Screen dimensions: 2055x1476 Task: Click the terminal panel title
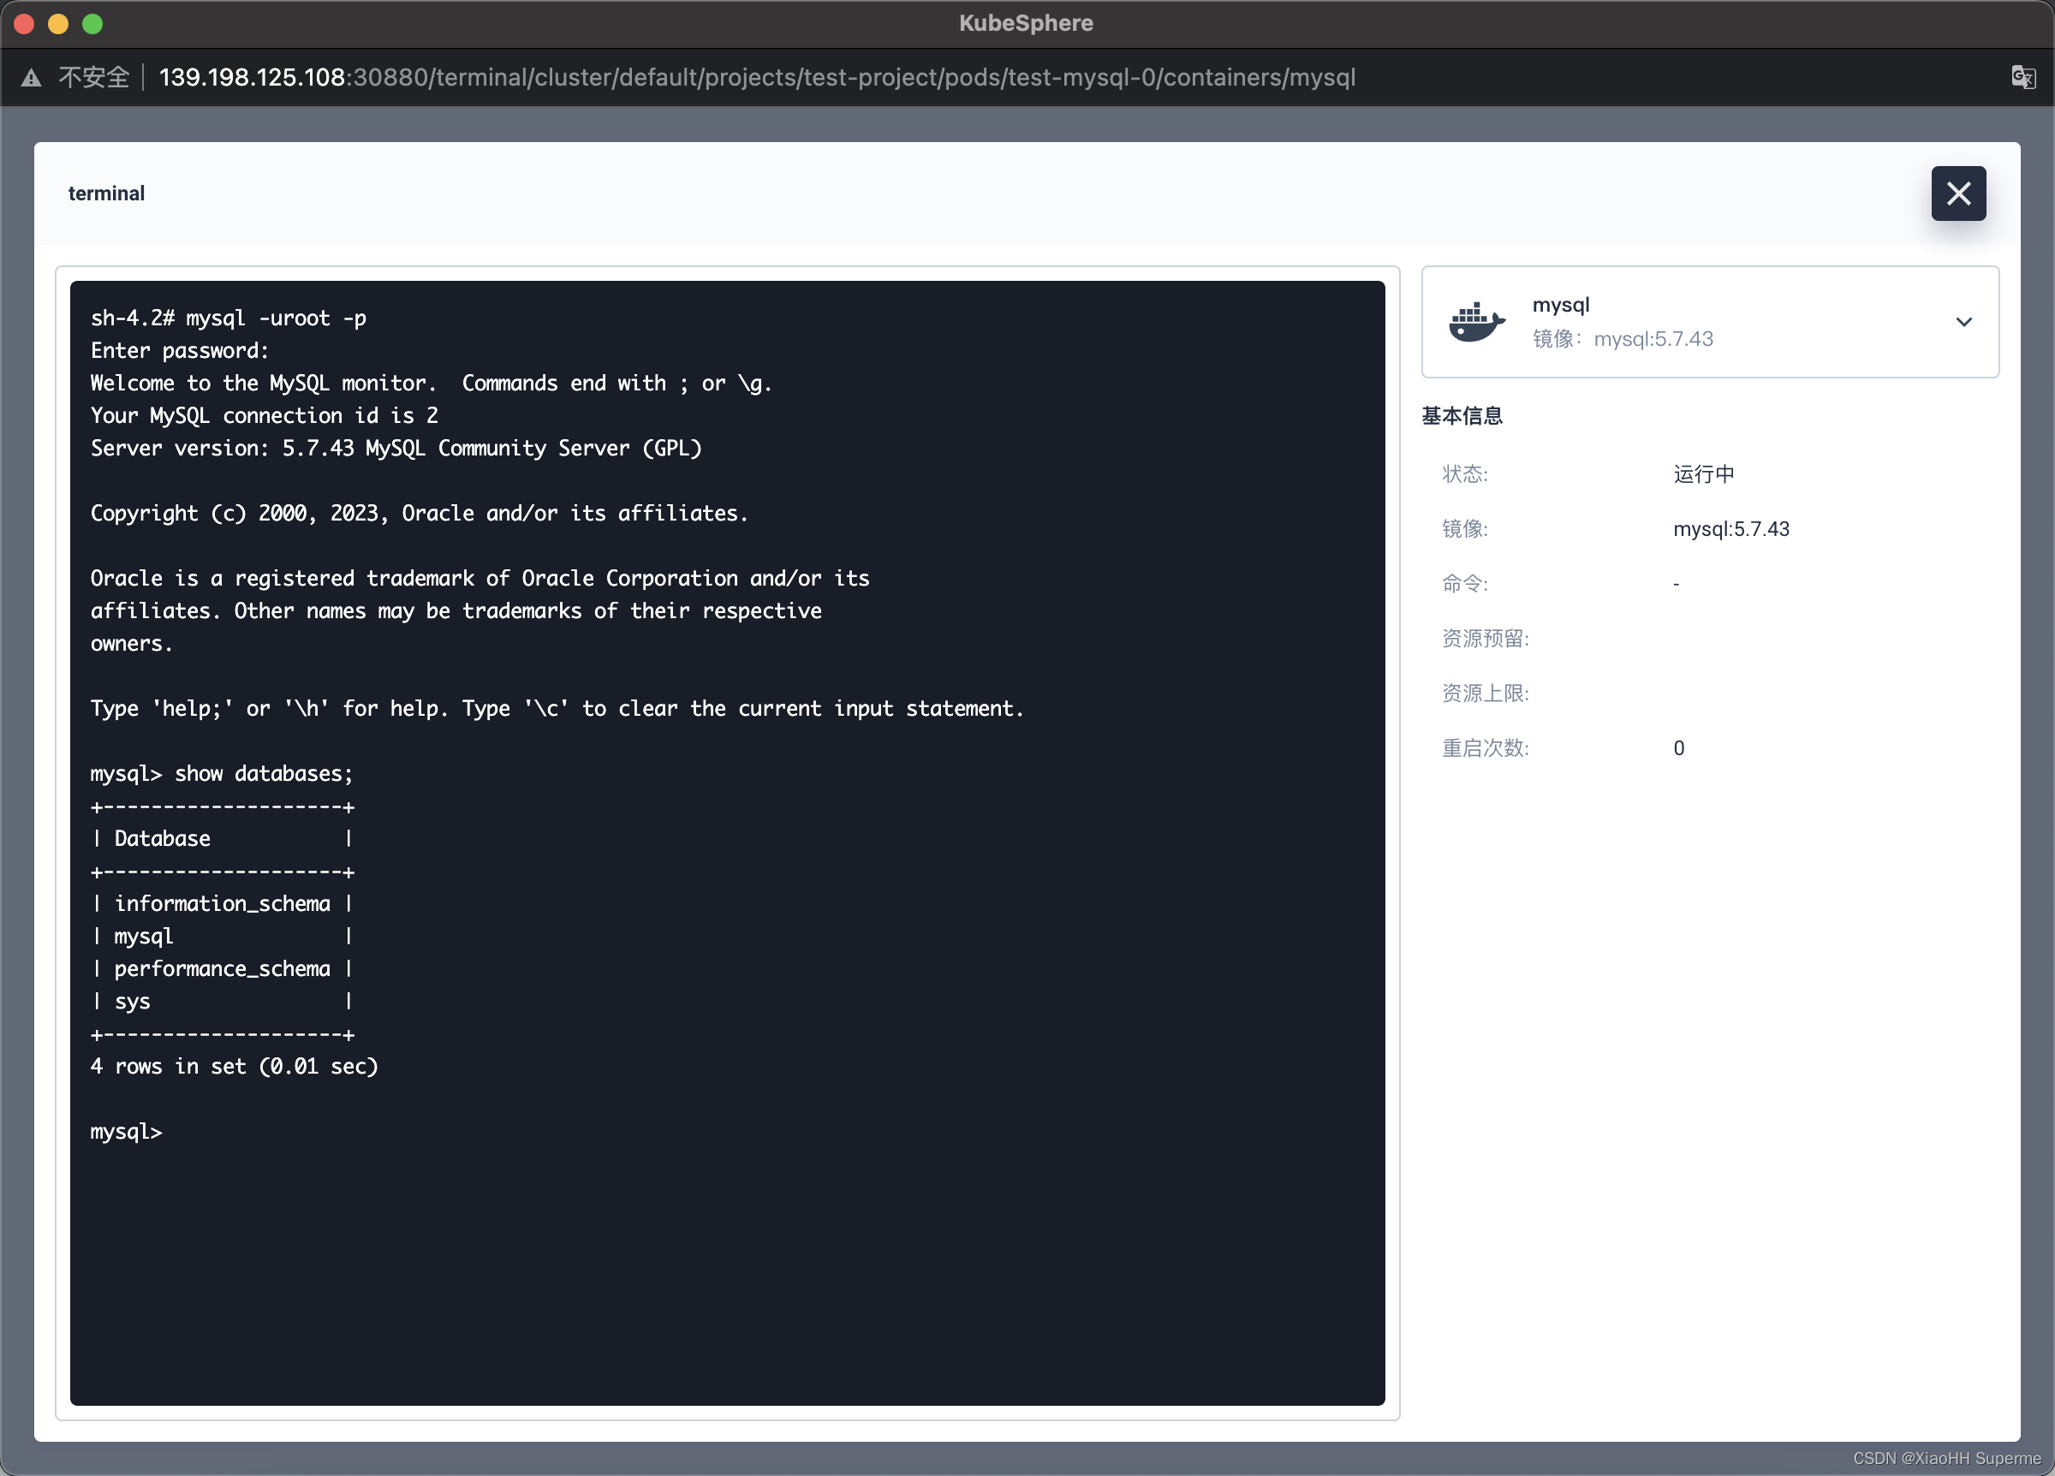pos(106,193)
